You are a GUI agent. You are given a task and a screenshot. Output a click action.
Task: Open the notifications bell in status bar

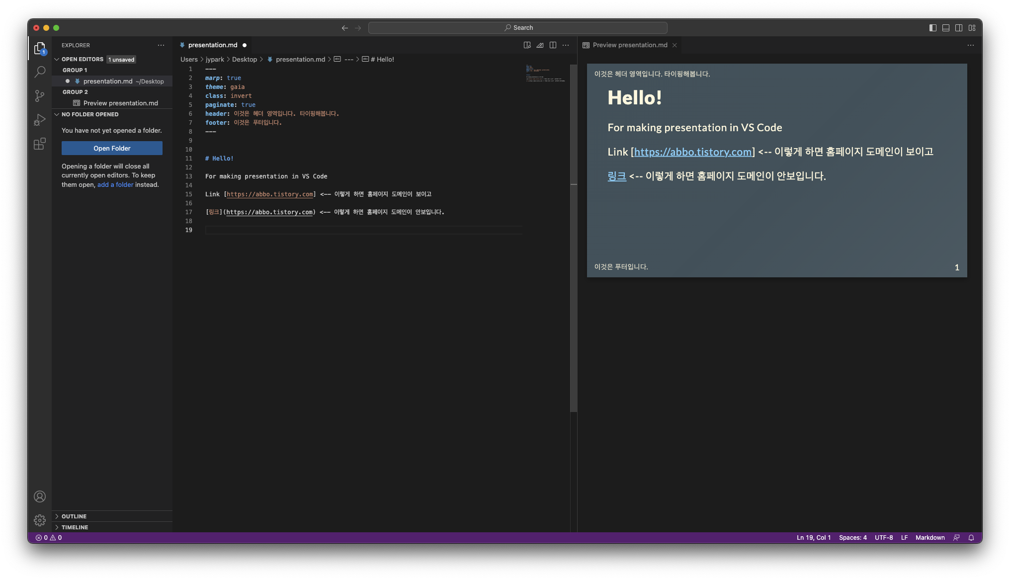click(x=971, y=538)
